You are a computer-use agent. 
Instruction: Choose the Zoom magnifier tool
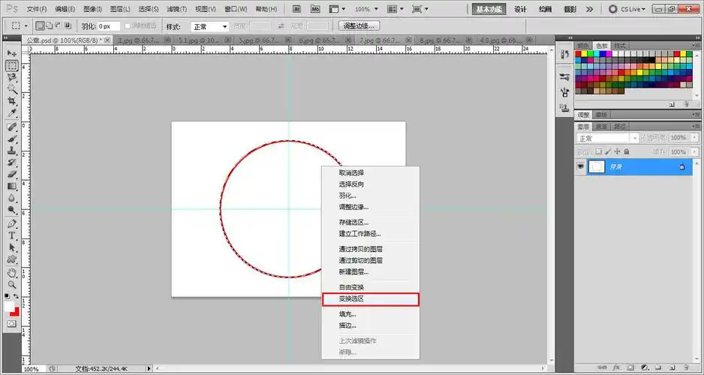point(12,284)
